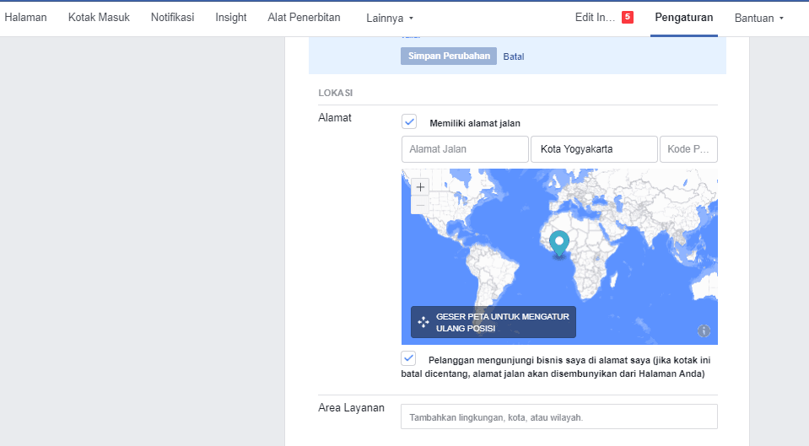
Task: Go to the Halaman tab
Action: point(26,18)
